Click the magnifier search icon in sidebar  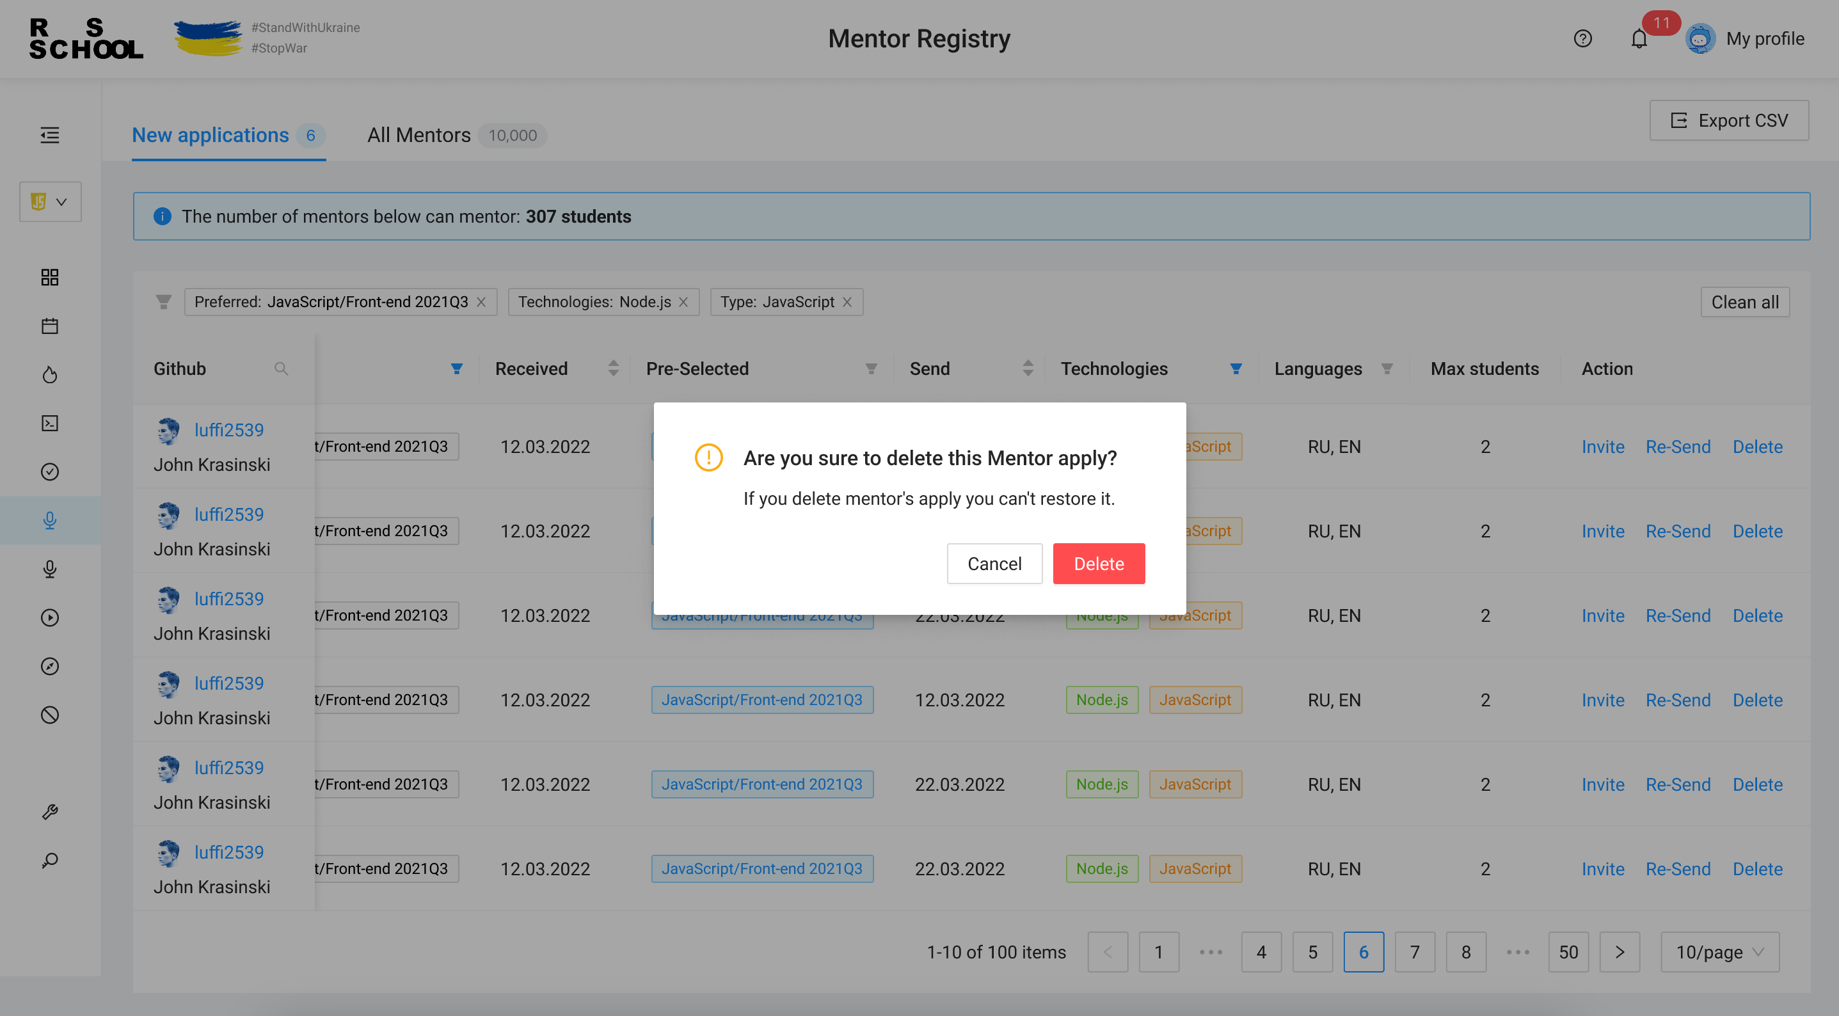49,861
